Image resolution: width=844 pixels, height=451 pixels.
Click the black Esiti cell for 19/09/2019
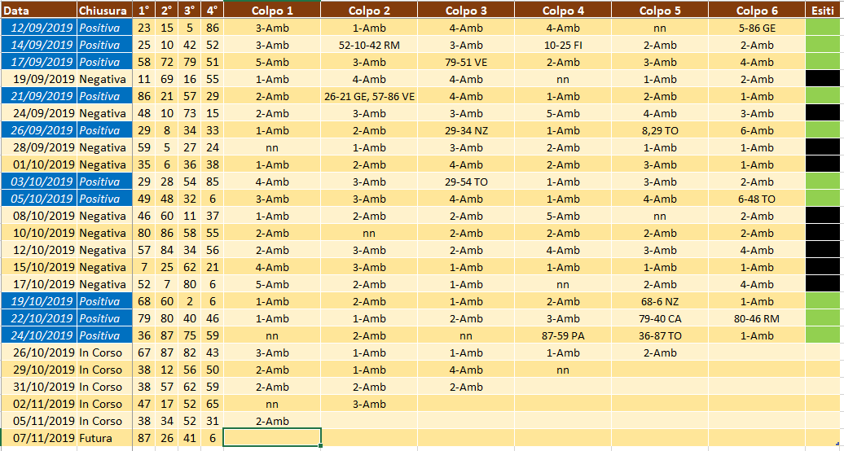823,79
